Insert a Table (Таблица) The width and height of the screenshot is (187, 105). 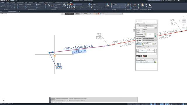(x=57, y=8)
